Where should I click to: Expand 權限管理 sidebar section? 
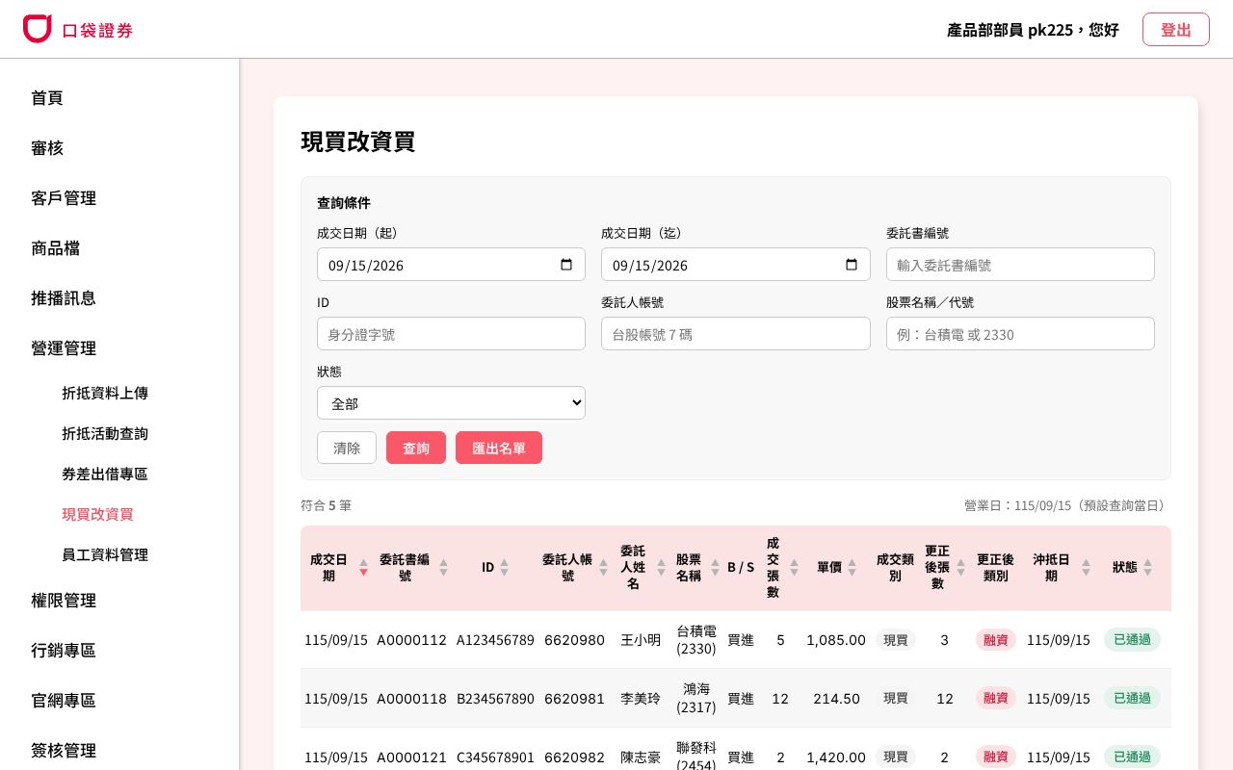(64, 600)
